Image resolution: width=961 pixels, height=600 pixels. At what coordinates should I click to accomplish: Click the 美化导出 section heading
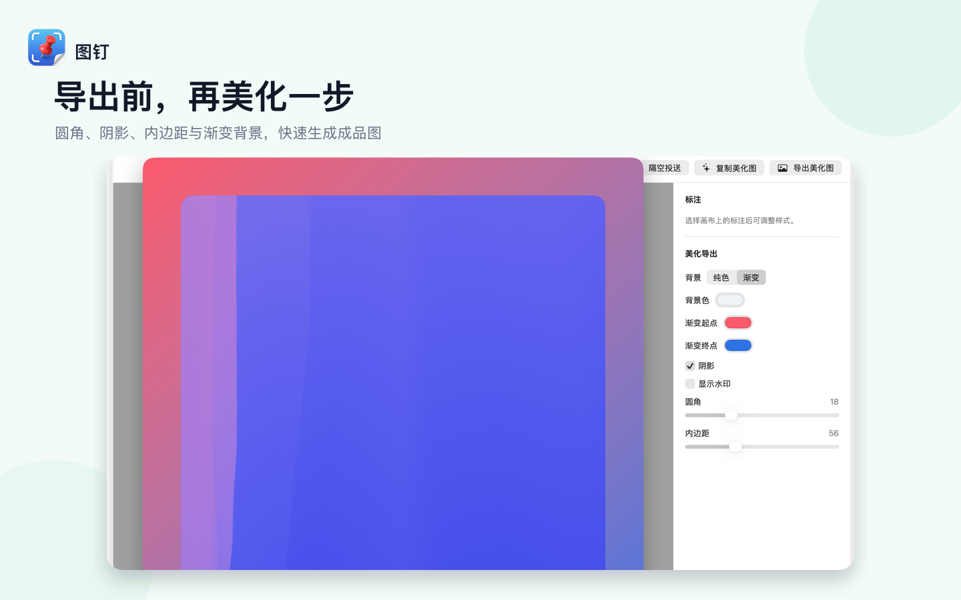701,254
